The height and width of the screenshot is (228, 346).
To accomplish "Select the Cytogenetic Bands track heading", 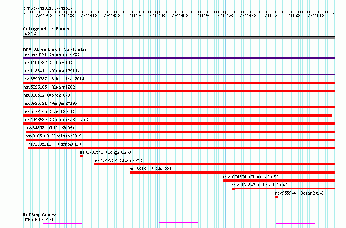I will click(x=46, y=29).
